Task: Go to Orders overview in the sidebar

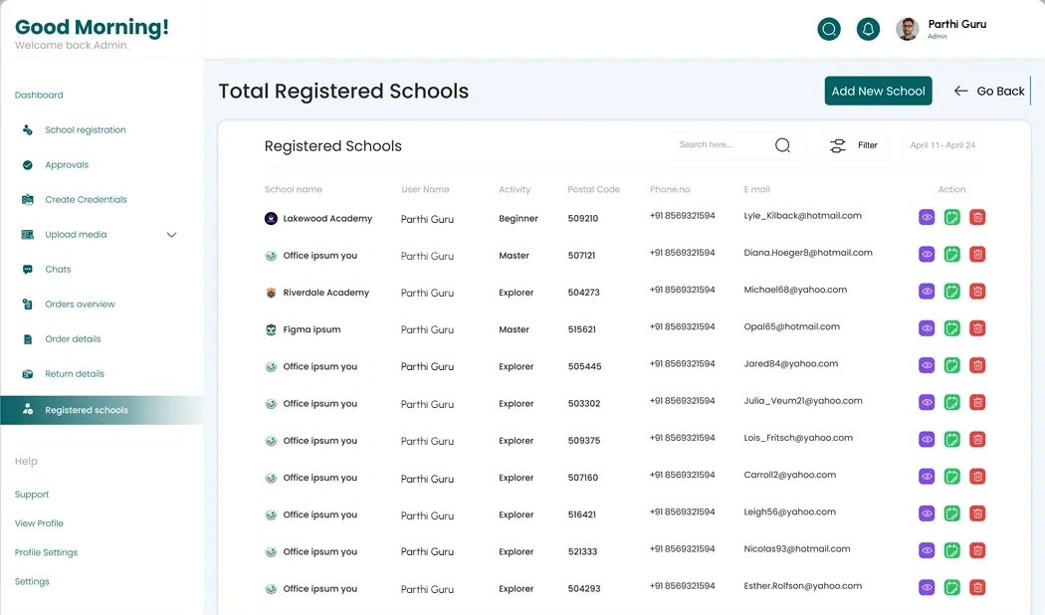Action: tap(80, 304)
